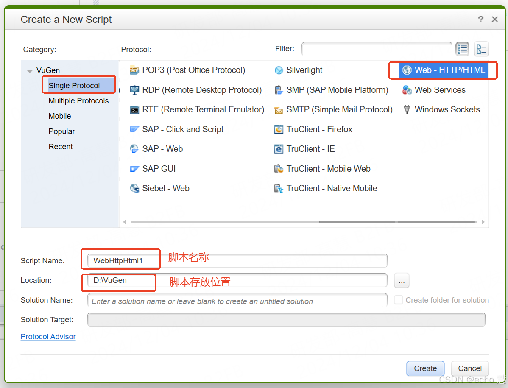The image size is (508, 388).
Task: Click 'SAP GUI' protocol label
Action: point(159,169)
